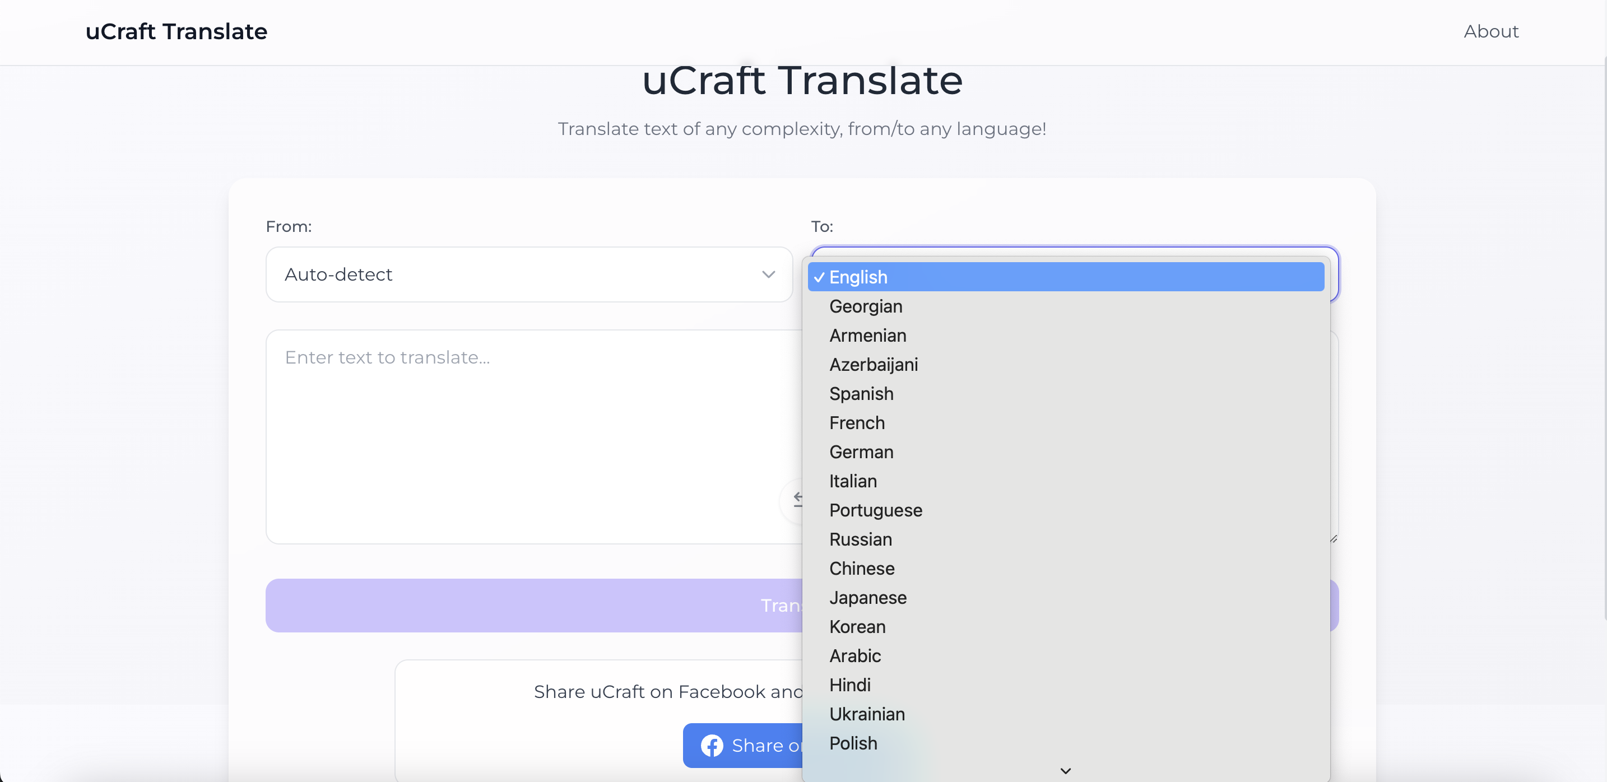Pick German in the dropdown

tap(861, 451)
